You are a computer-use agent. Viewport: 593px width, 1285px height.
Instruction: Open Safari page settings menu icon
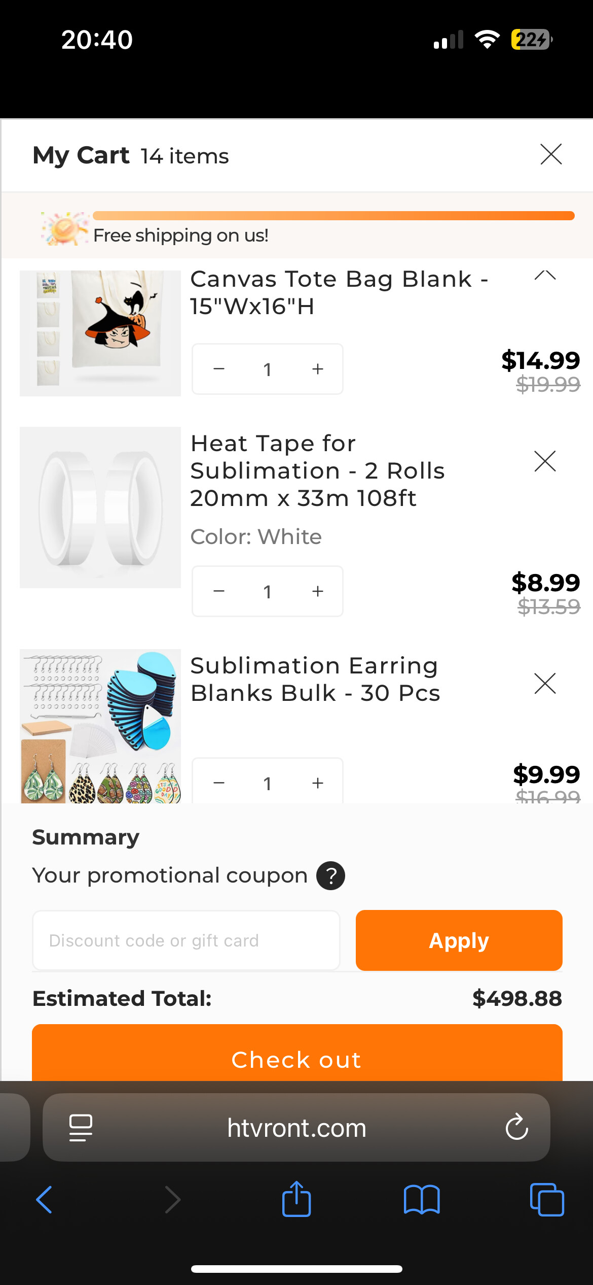click(x=81, y=1128)
